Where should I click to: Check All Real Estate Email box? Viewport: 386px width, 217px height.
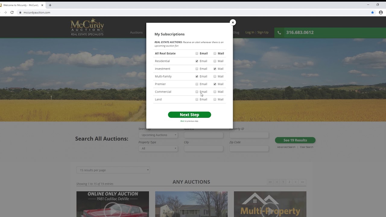tap(197, 53)
